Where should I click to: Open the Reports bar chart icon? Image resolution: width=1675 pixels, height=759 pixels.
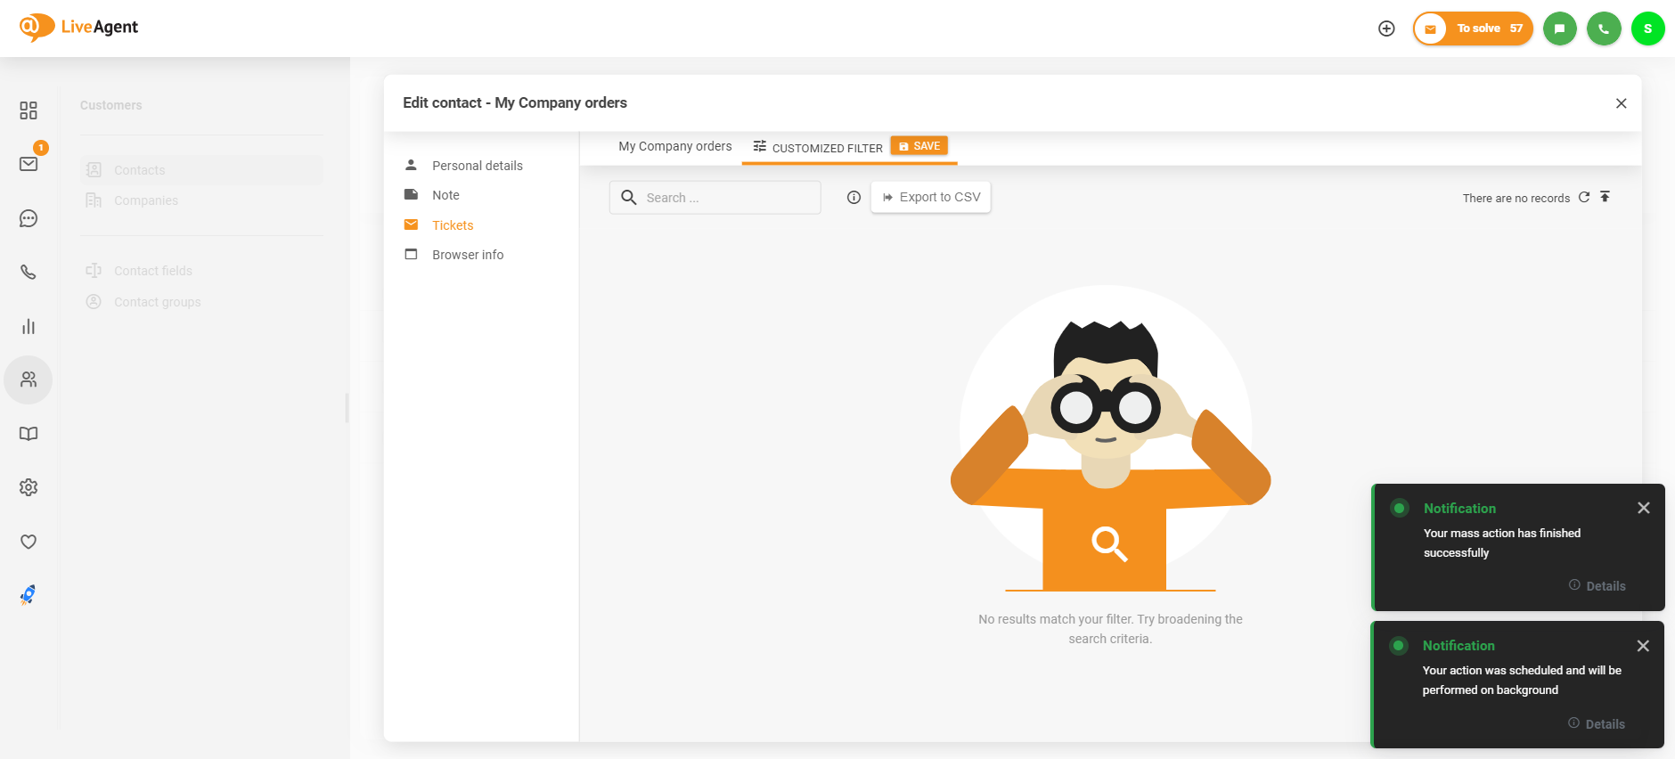[29, 327]
